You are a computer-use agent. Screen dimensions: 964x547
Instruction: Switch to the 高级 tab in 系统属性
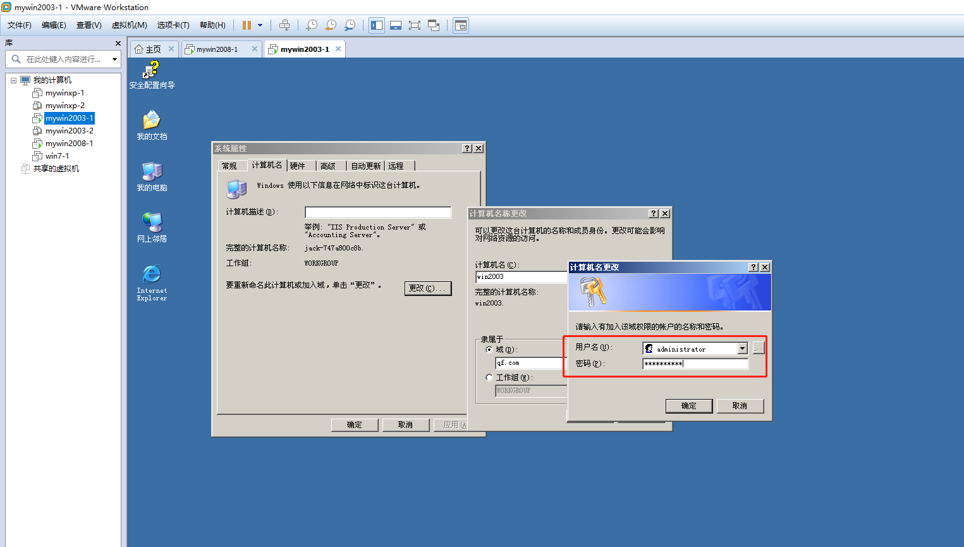328,166
